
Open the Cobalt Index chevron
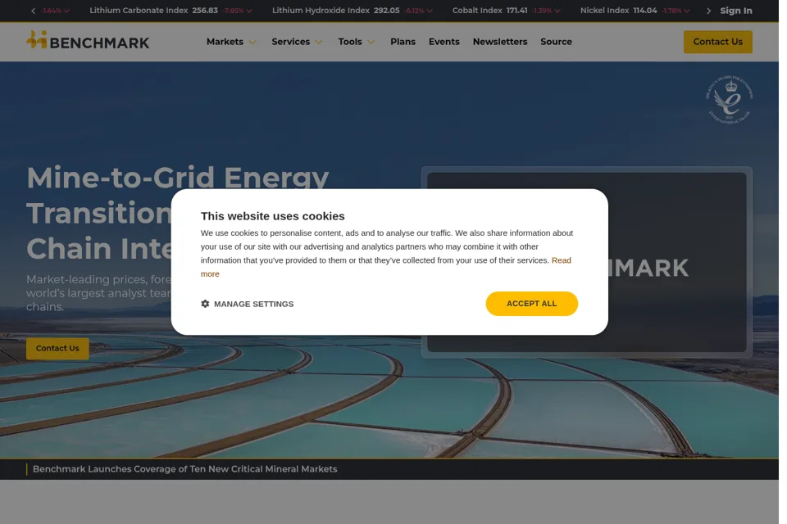[557, 11]
